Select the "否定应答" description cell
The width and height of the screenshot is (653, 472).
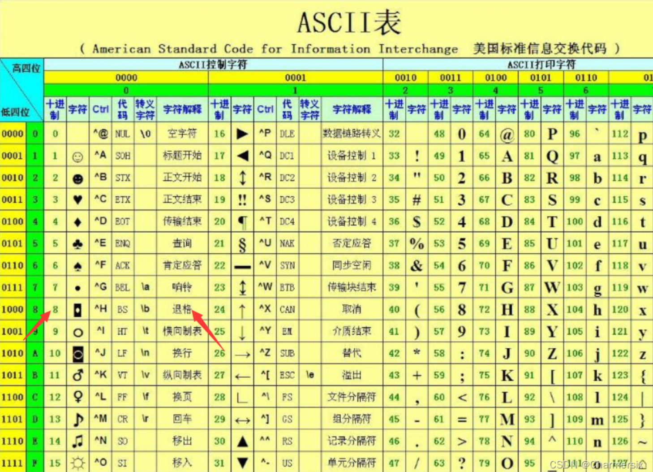(x=352, y=243)
